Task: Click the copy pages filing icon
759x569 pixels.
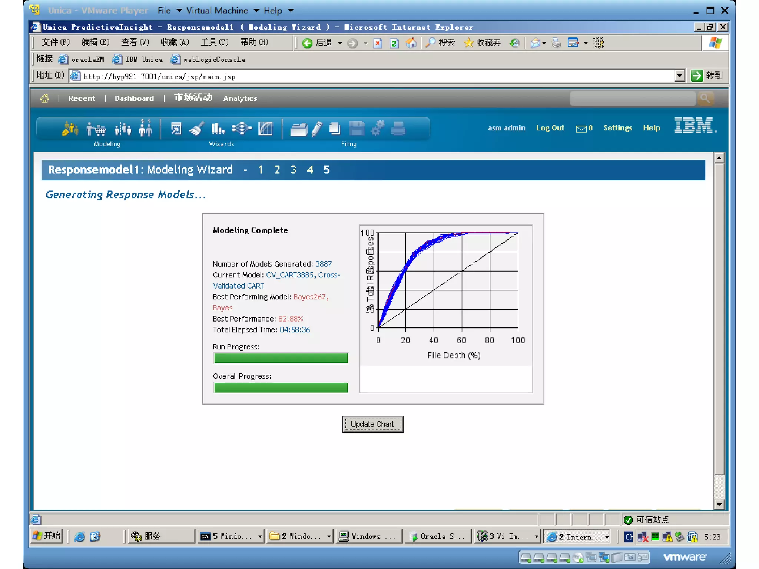Action: tap(334, 129)
